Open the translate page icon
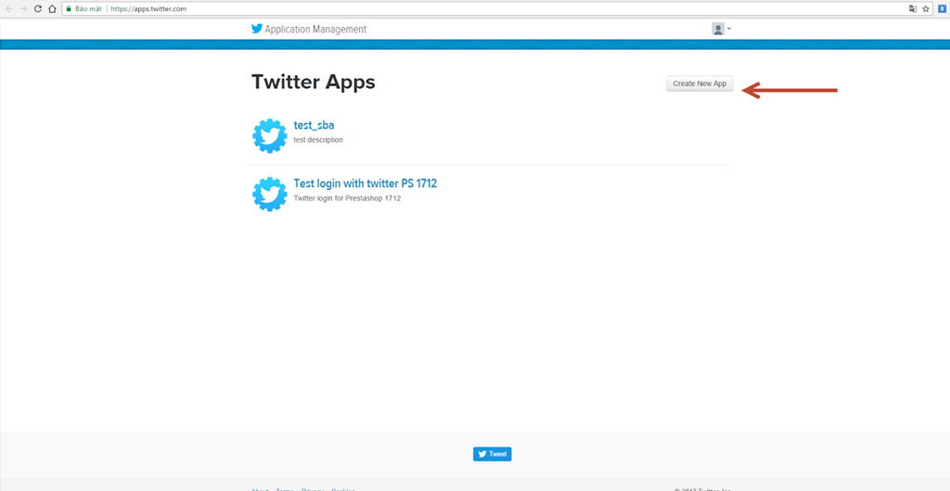The height and width of the screenshot is (491, 950). pos(913,8)
